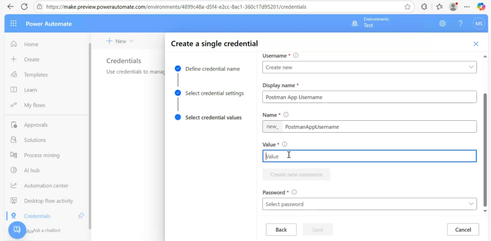Select Define credential name step
Image resolution: width=491 pixels, height=241 pixels.
(212, 69)
